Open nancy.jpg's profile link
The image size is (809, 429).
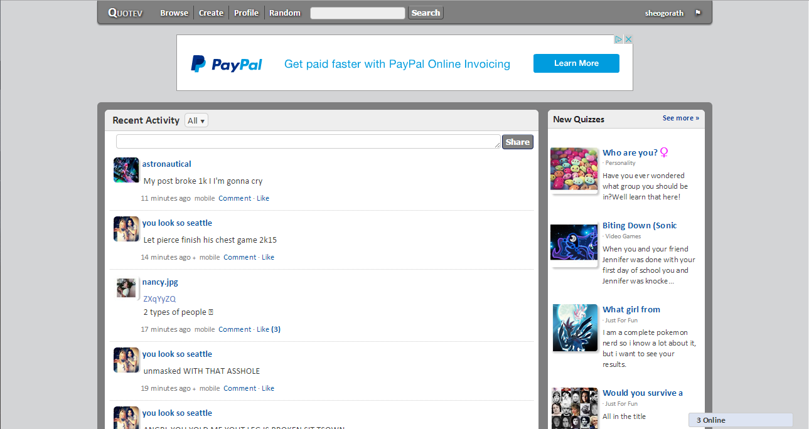[x=160, y=282]
